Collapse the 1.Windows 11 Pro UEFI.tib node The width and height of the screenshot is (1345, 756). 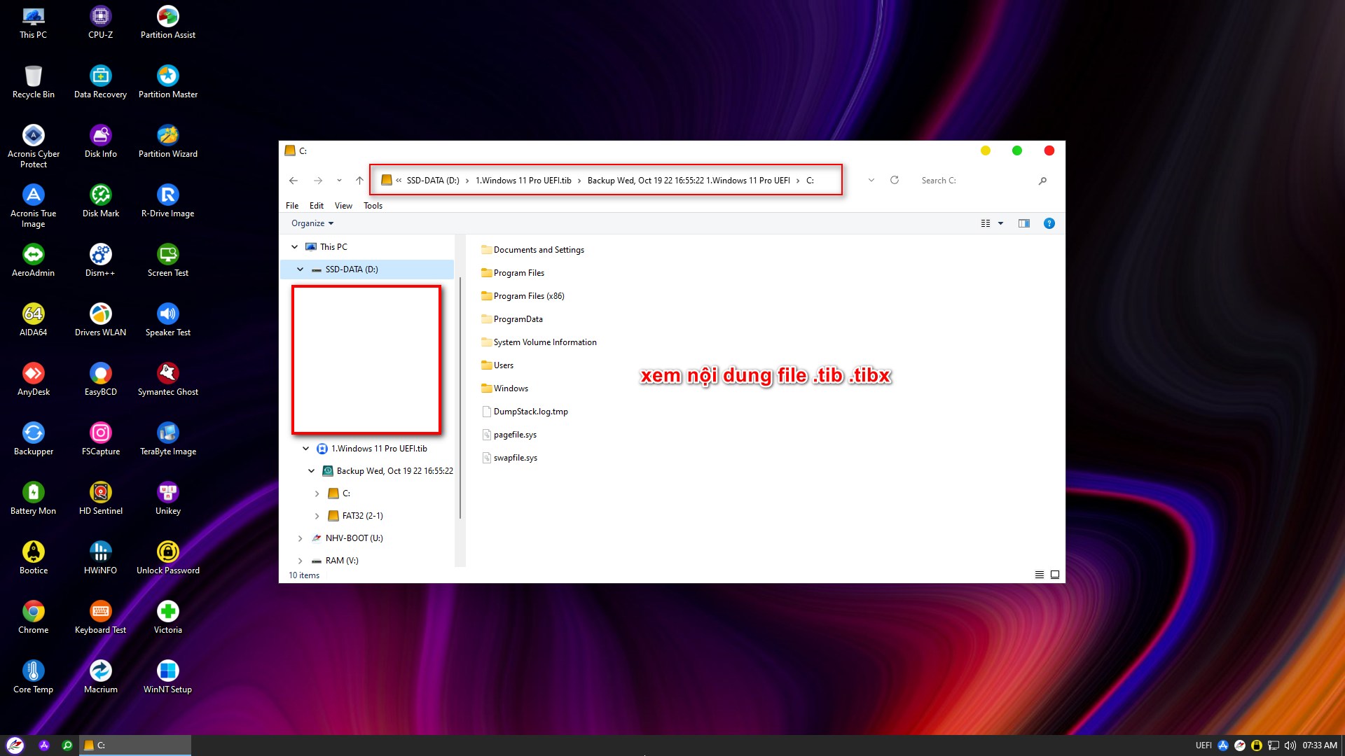(x=305, y=449)
